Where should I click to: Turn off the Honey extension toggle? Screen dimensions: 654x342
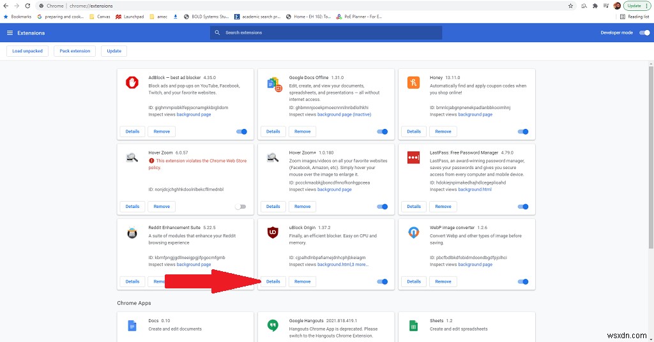[x=522, y=131]
